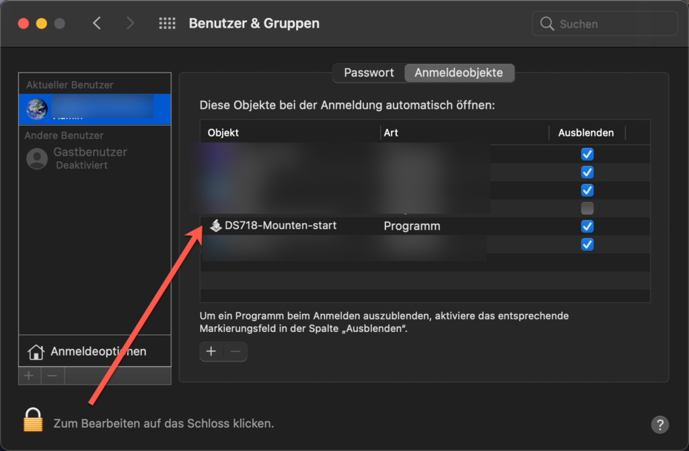
Task: Click the padlock to unlock editing
Action: click(x=32, y=419)
